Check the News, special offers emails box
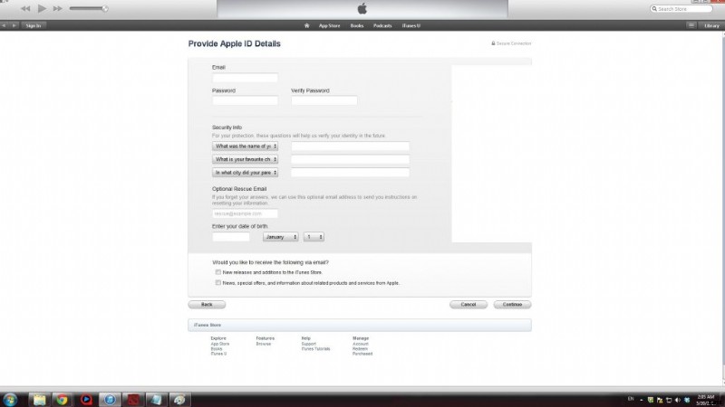Image resolution: width=725 pixels, height=407 pixels. click(218, 282)
